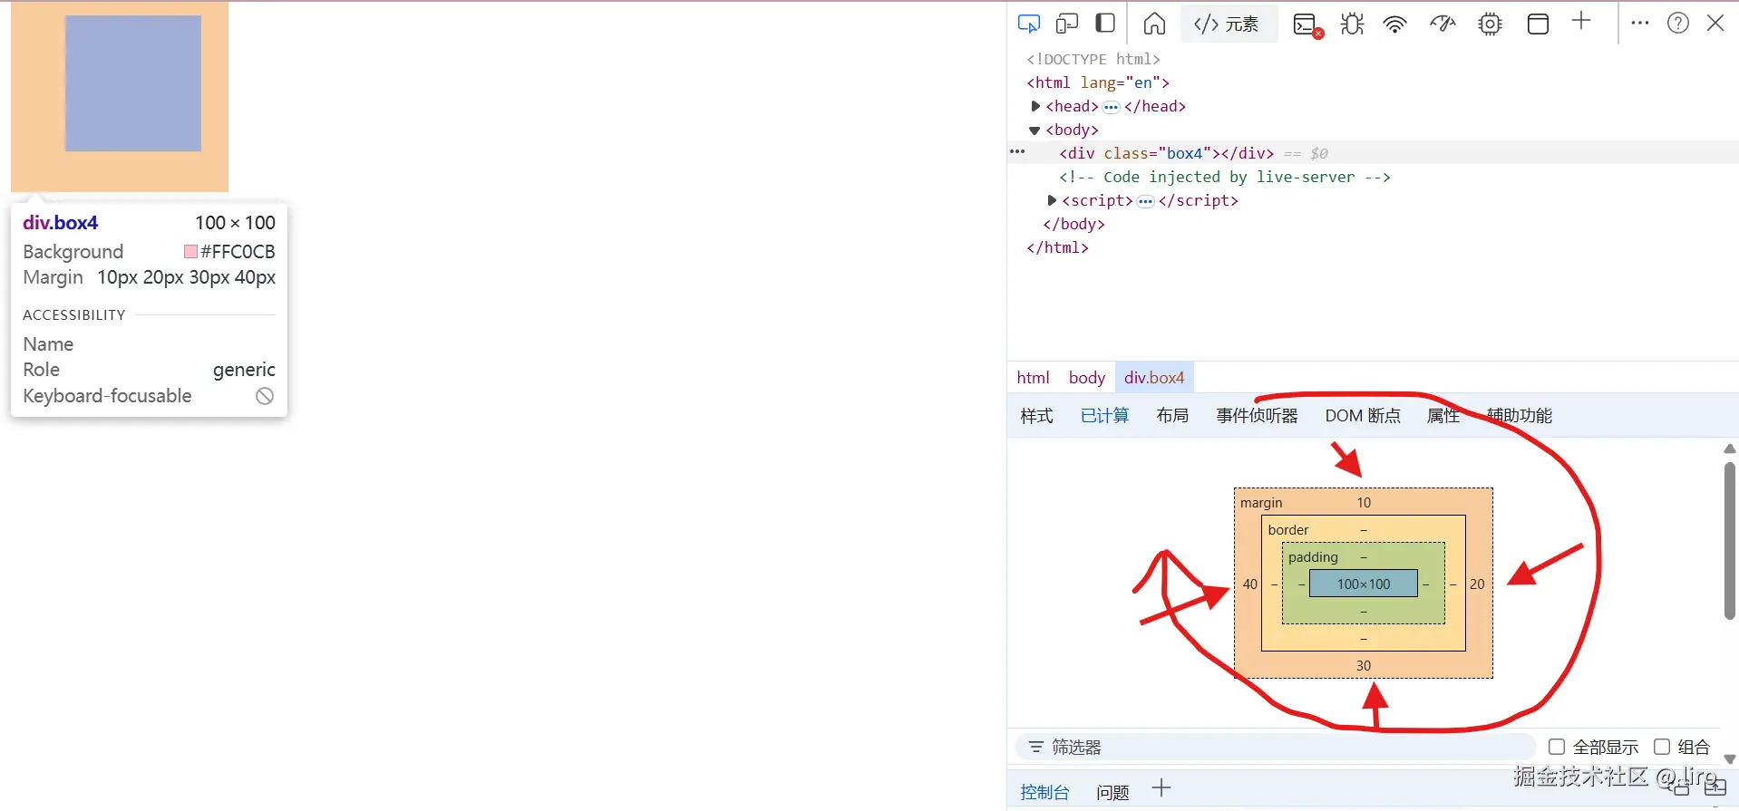Switch to the 事件侦听器 tab

[x=1257, y=416]
